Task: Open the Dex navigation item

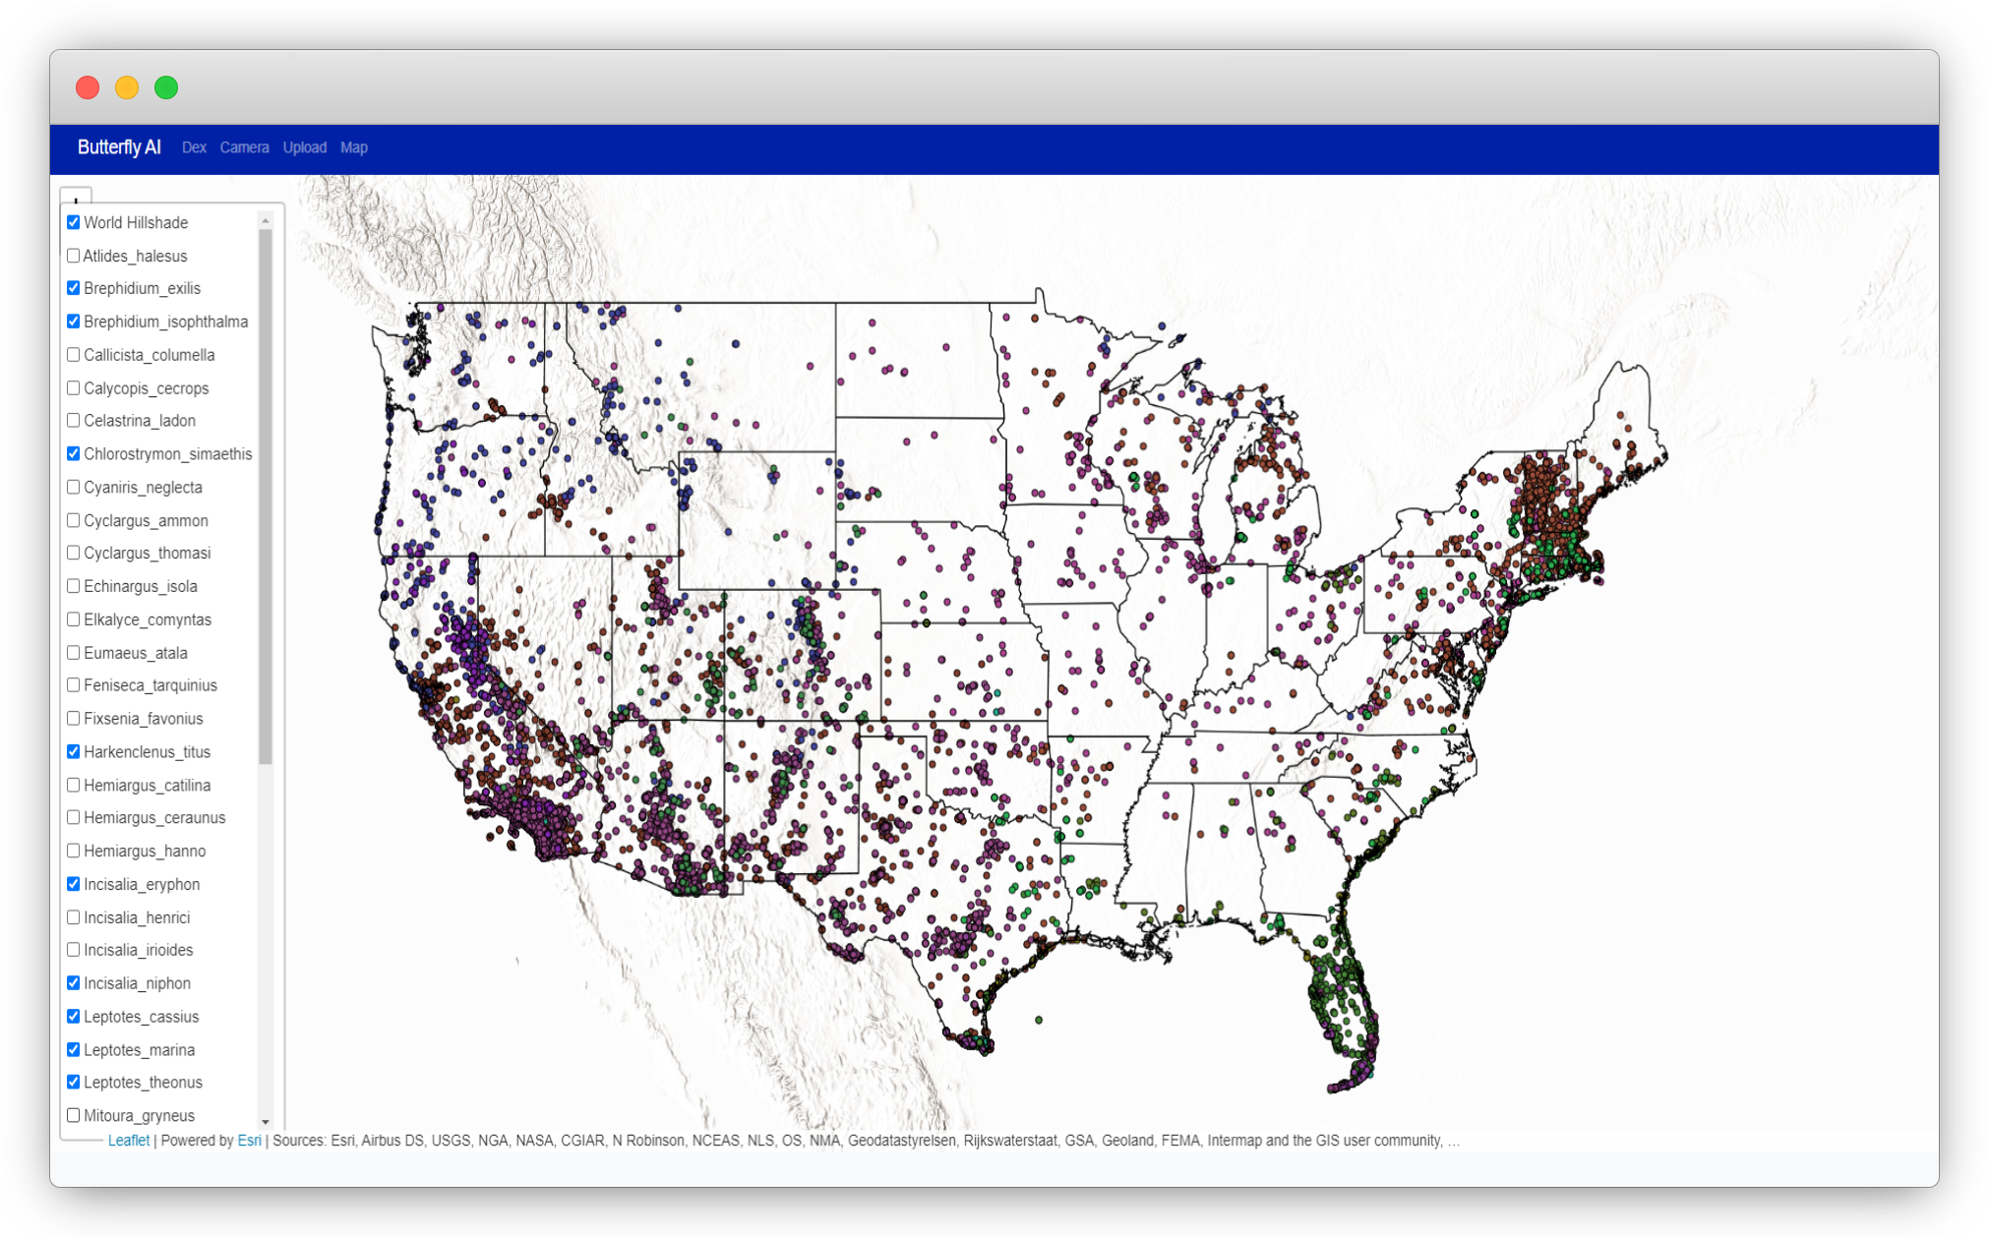Action: pos(194,147)
